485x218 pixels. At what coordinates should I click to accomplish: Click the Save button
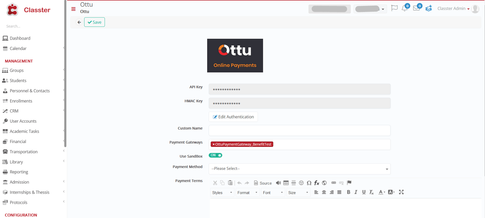(95, 22)
